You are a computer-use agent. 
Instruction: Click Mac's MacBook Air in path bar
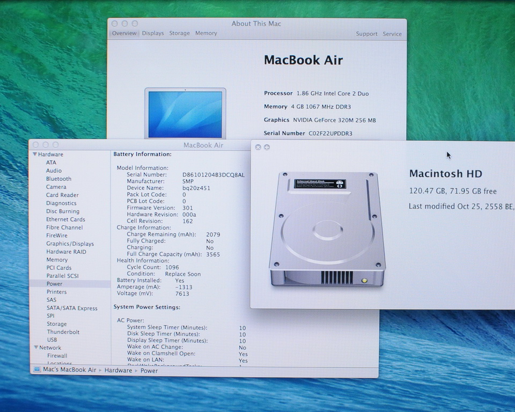70,370
